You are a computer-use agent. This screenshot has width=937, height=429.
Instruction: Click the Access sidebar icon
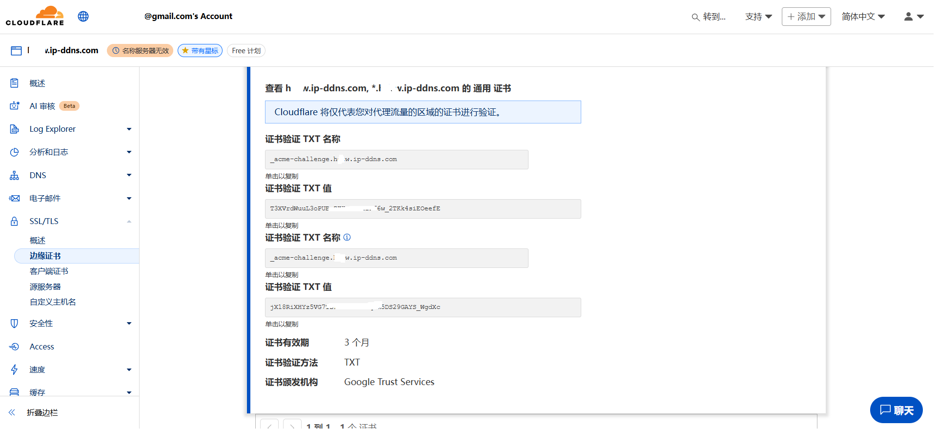point(14,347)
